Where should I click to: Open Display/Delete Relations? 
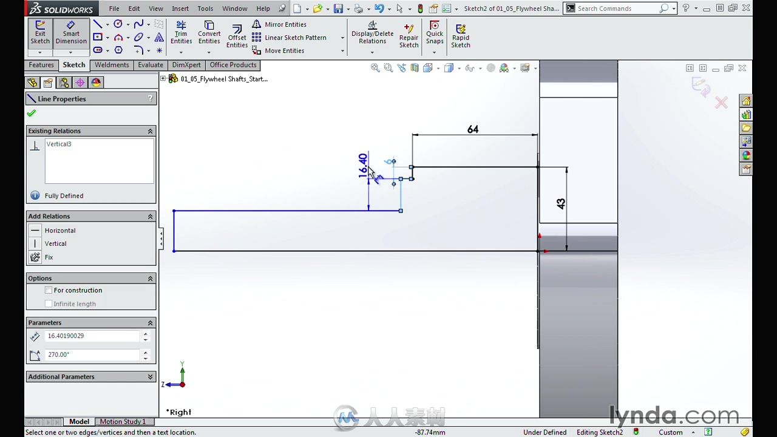[372, 33]
